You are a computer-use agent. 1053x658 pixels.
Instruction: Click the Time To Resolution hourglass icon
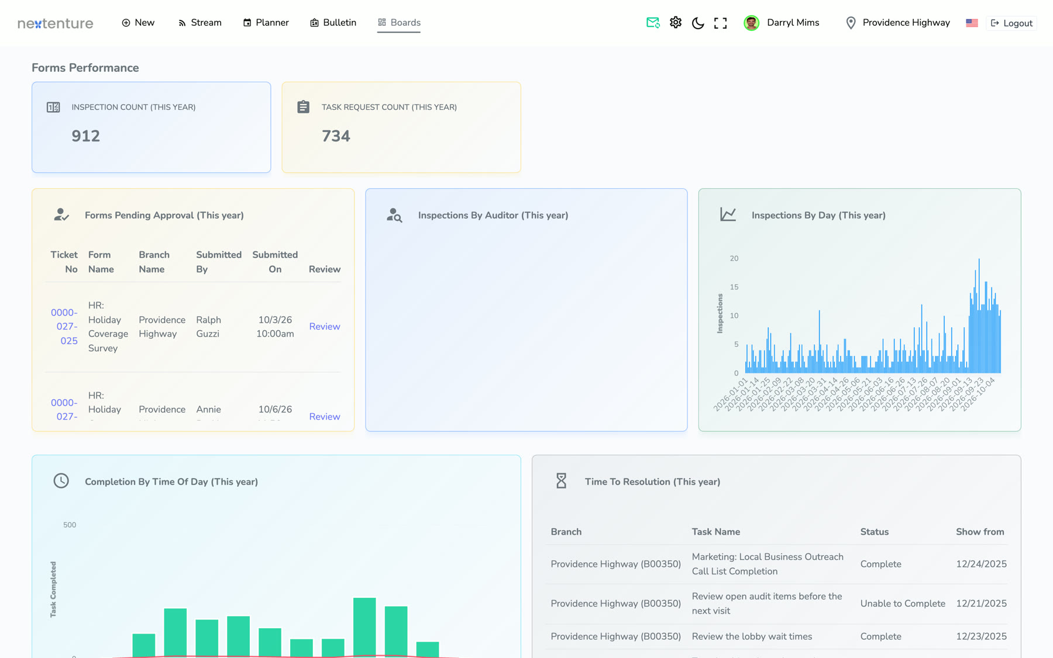(562, 481)
